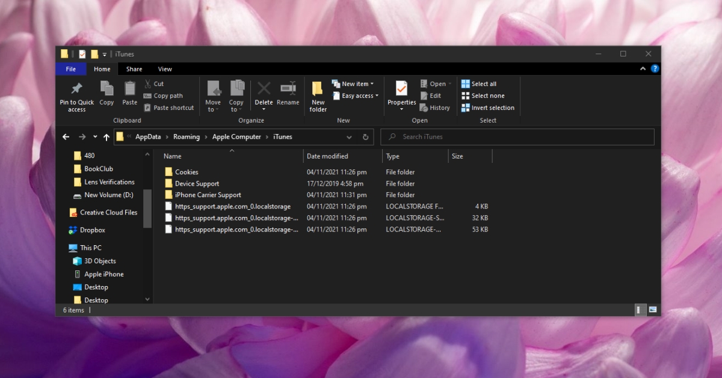Viewport: 722px width, 378px height.
Task: Sort by the Size column
Action: [x=470, y=156]
